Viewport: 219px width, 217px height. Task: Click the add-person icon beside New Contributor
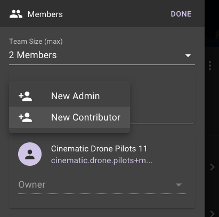tap(26, 117)
